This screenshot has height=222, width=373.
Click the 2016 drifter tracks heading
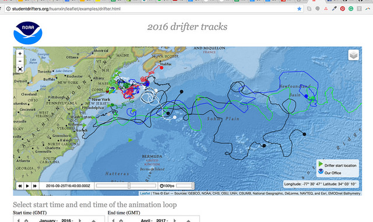point(187,27)
